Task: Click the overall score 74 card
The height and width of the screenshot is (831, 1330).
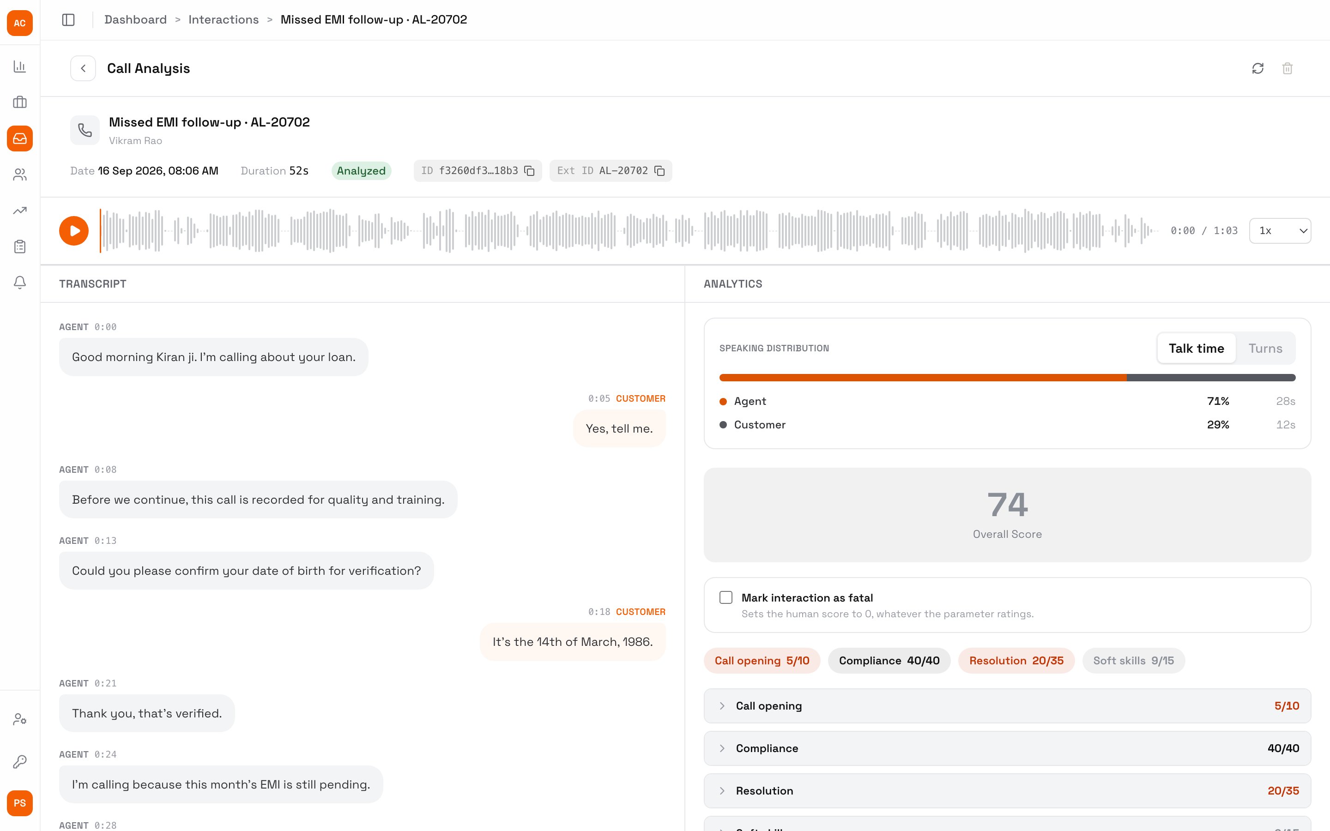Action: 1007,515
